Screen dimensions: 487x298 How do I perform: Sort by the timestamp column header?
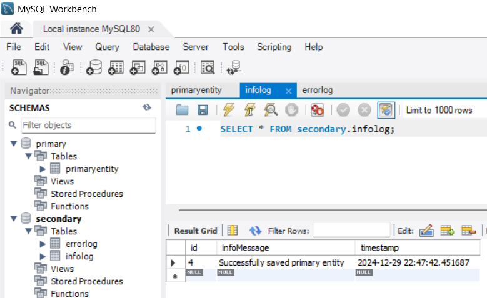(x=418, y=247)
